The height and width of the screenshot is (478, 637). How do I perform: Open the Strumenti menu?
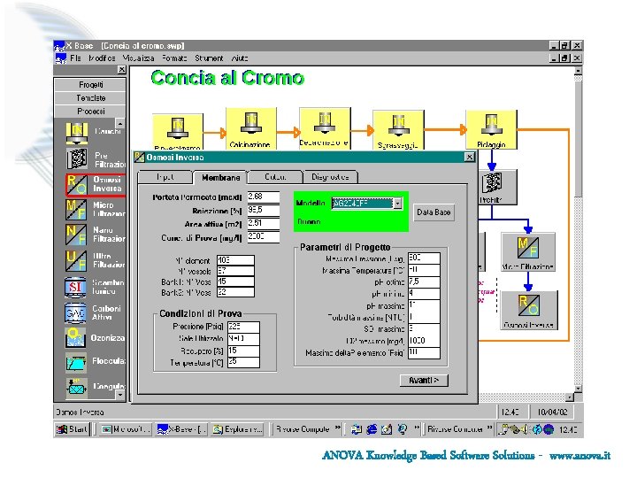[209, 58]
